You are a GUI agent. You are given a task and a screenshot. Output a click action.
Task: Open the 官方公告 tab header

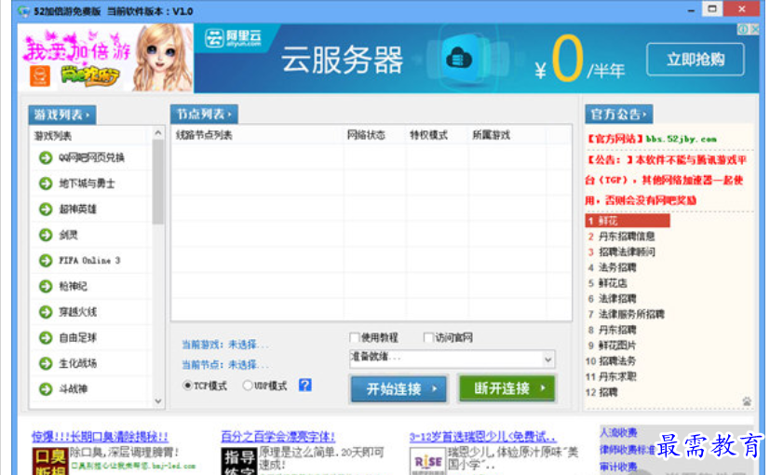click(619, 115)
